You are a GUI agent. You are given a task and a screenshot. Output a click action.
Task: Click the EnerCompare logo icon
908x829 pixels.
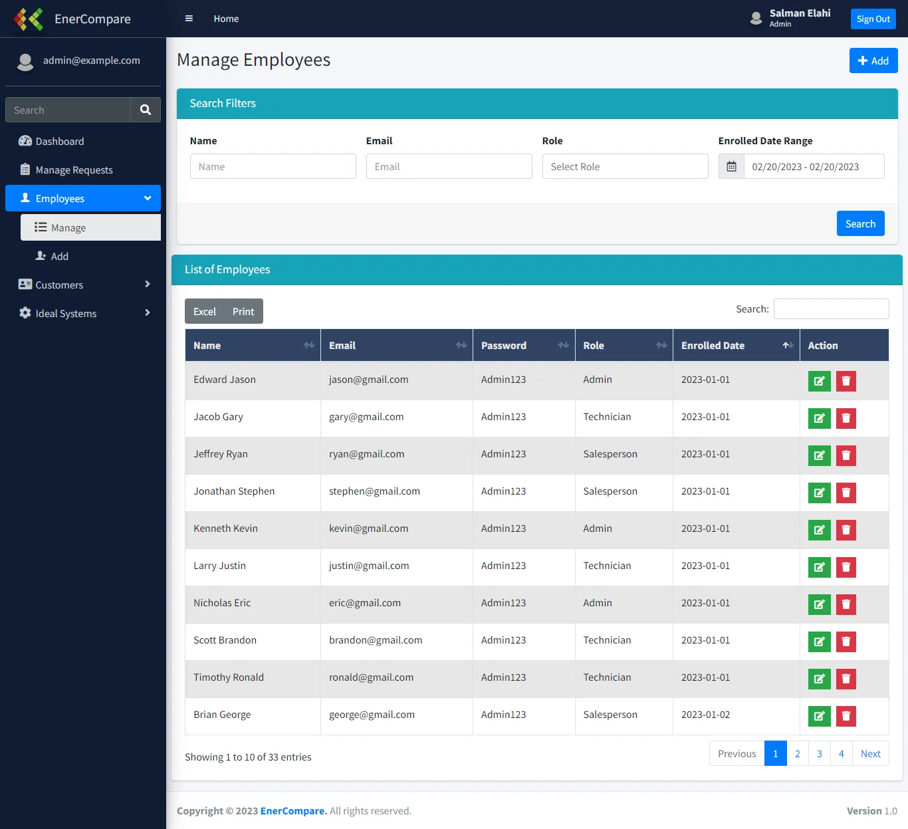29,19
